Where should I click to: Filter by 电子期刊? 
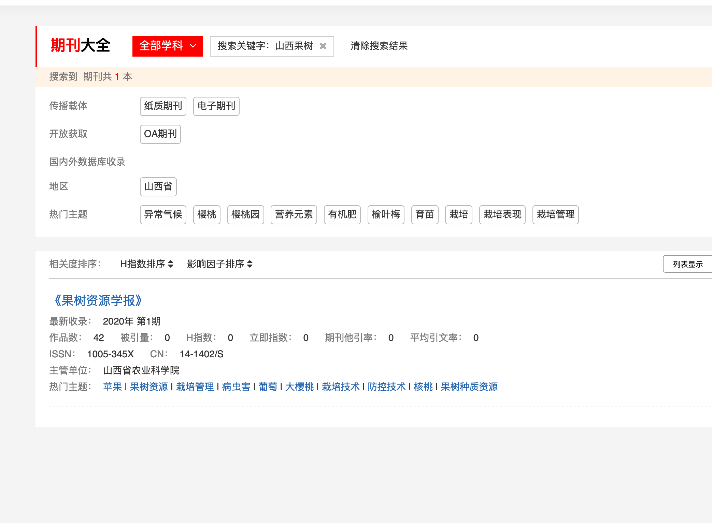(216, 106)
